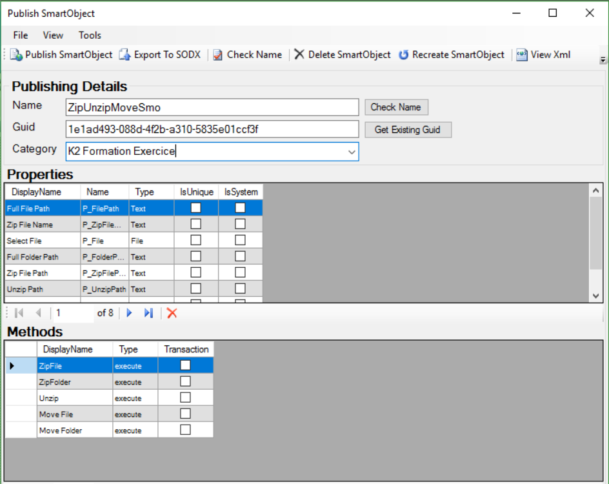Open the File menu
The height and width of the screenshot is (484, 609).
pyautogui.click(x=20, y=35)
